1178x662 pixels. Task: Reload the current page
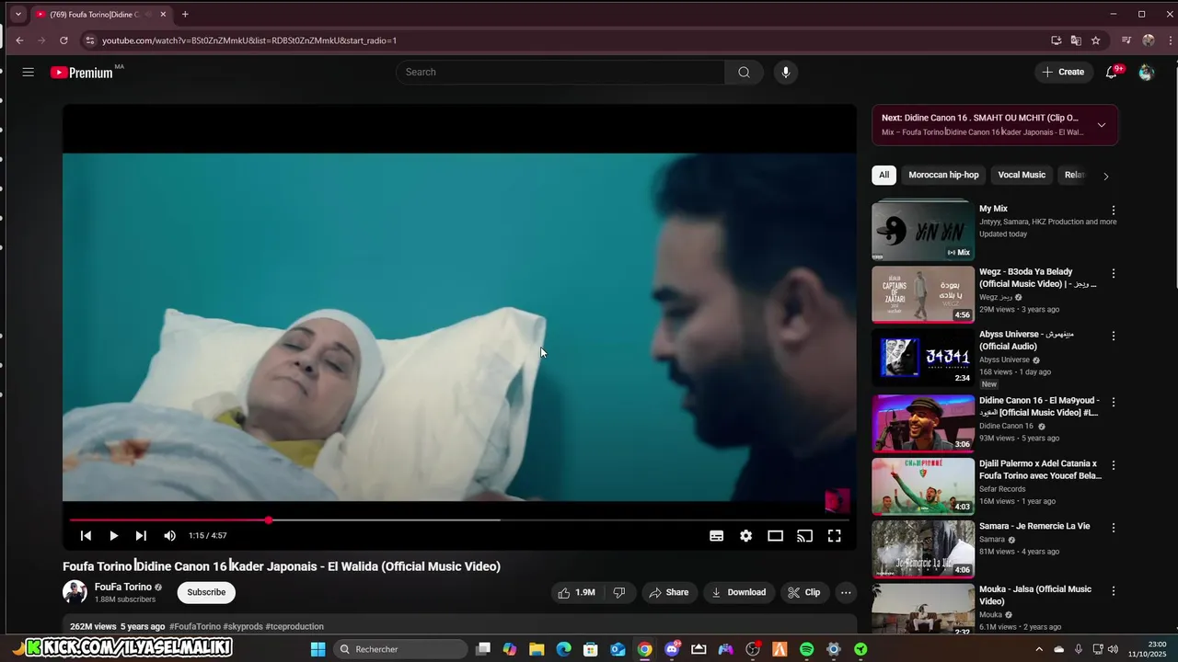64,40
